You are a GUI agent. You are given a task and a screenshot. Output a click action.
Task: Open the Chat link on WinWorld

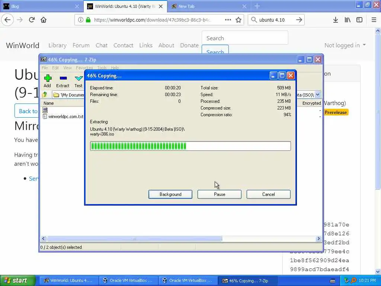click(101, 45)
